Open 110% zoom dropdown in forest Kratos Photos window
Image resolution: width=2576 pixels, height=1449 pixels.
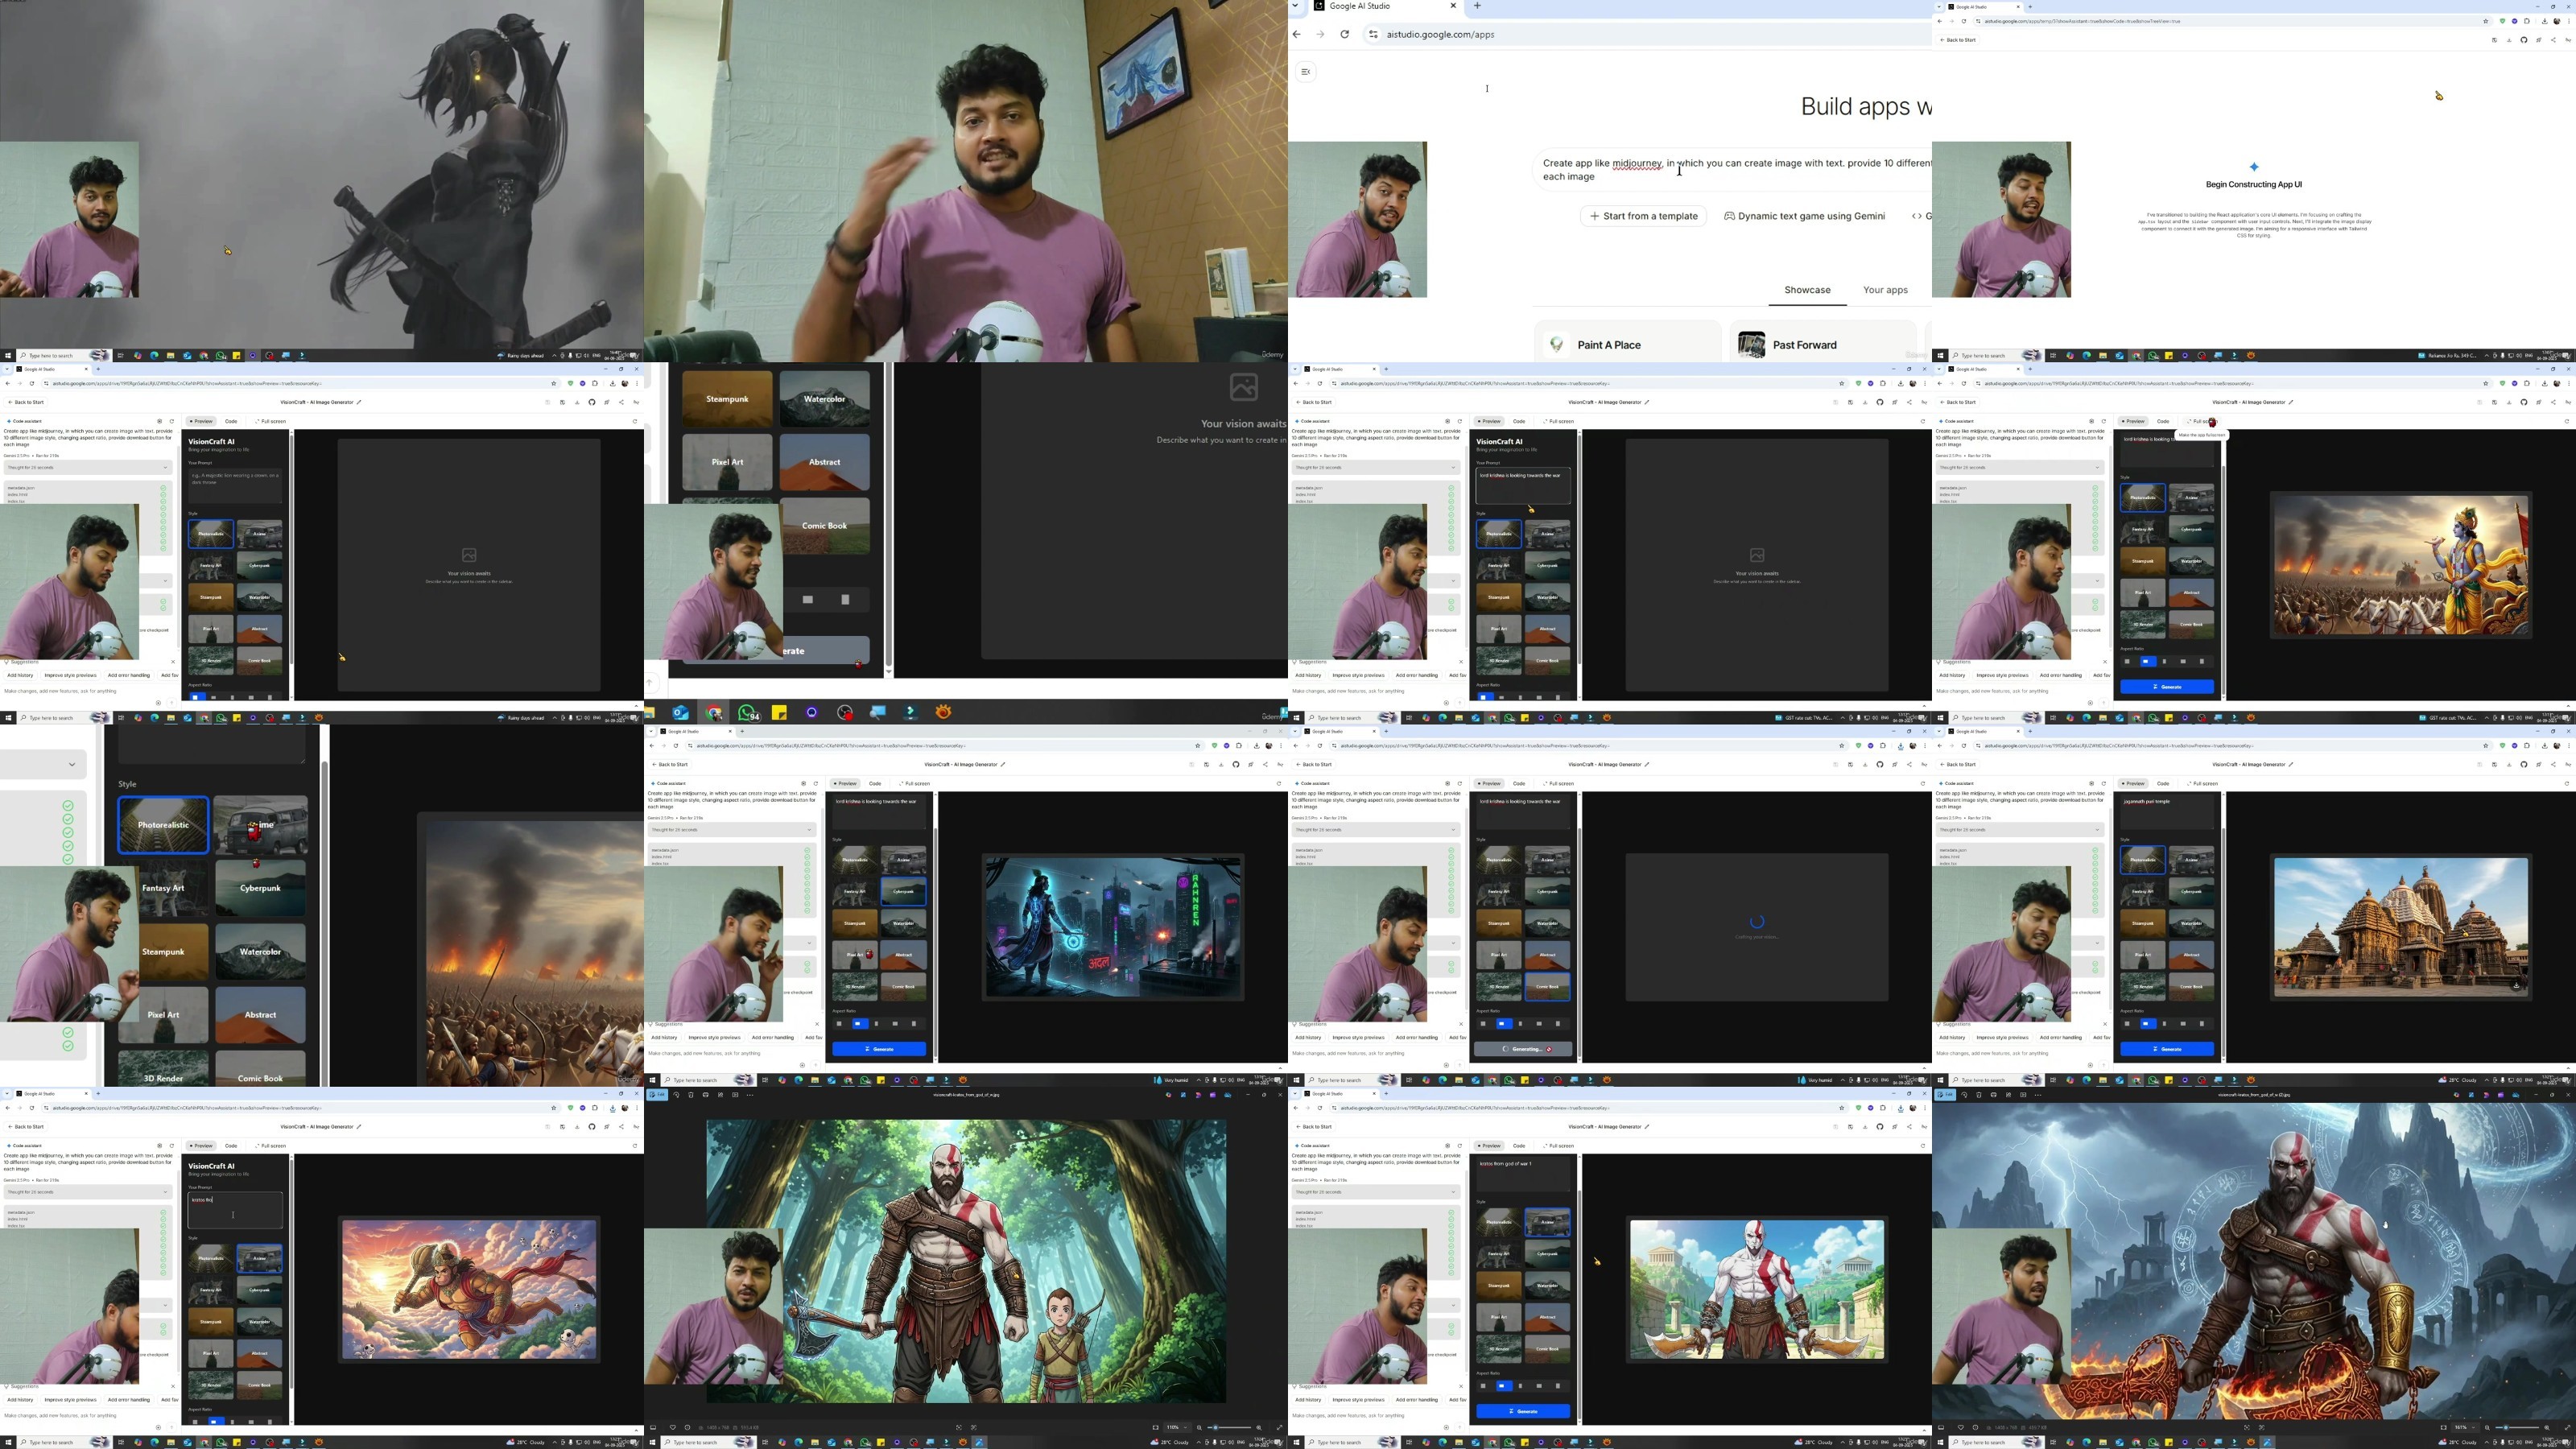click(1178, 1427)
